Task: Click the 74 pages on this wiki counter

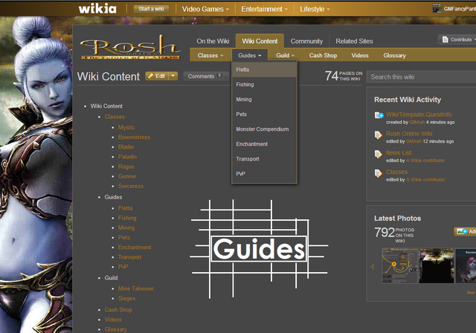Action: [x=344, y=76]
